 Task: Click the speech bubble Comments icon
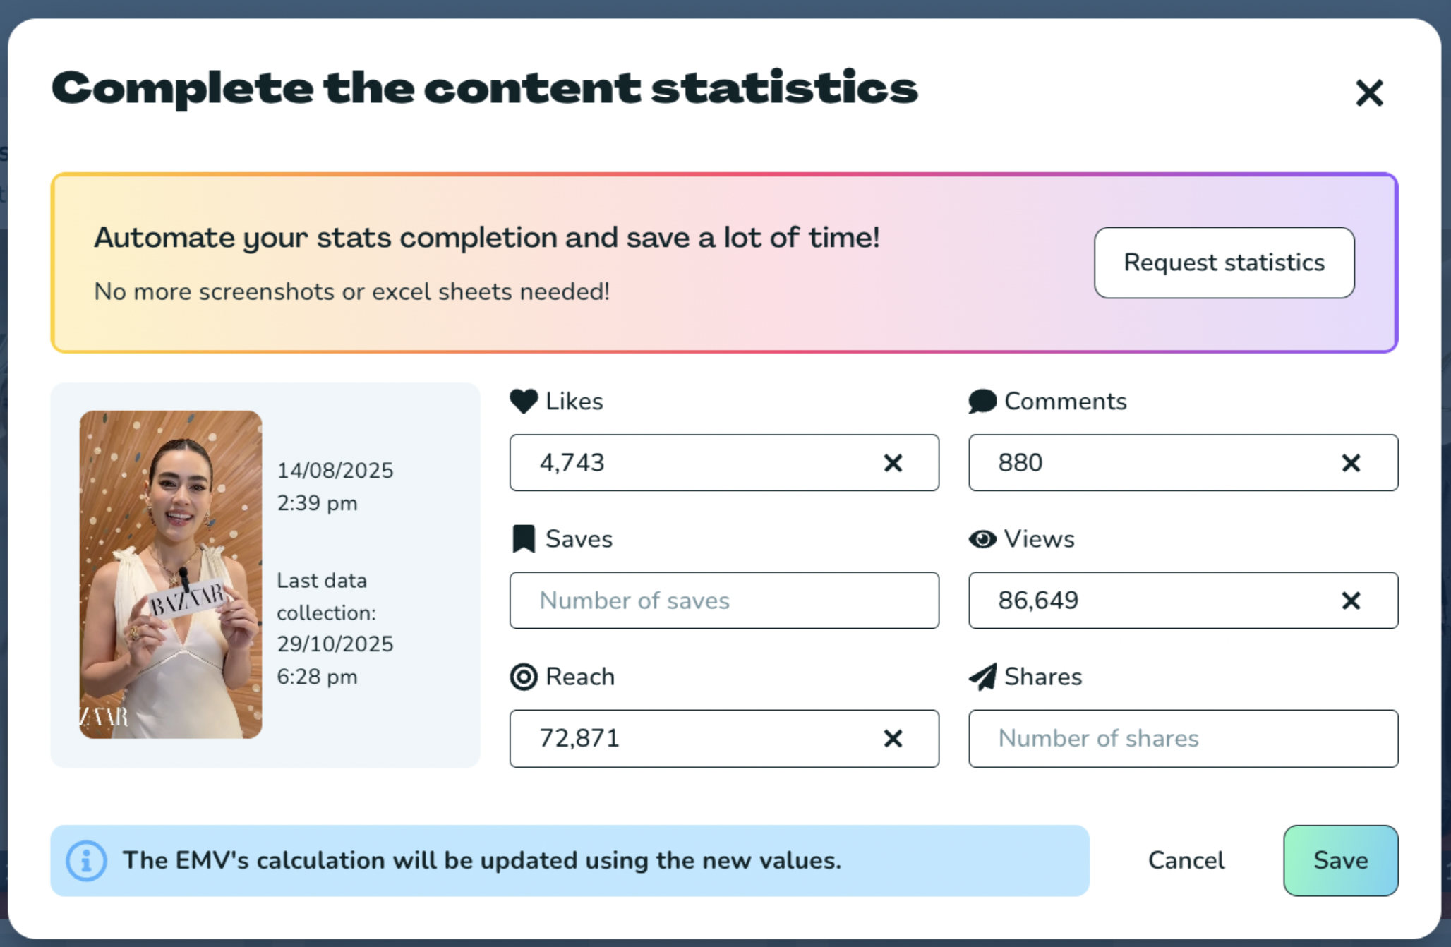click(982, 402)
